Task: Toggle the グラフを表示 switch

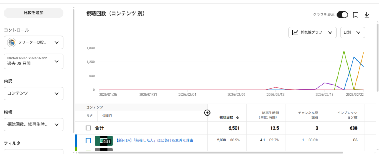Action: click(x=342, y=15)
